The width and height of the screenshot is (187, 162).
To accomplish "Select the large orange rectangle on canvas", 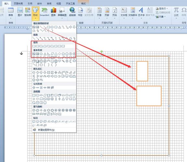I will 149,96.
